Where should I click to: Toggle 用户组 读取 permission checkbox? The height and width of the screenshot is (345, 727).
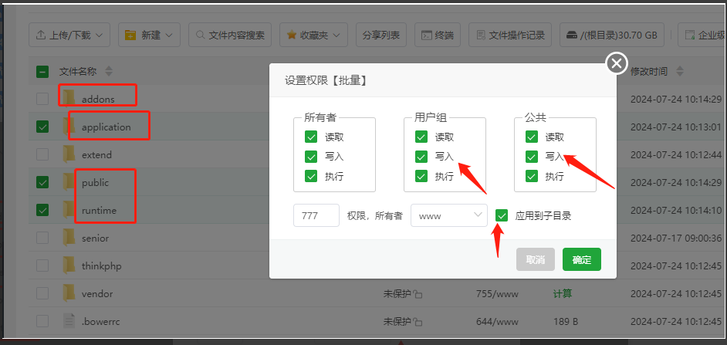pos(421,137)
